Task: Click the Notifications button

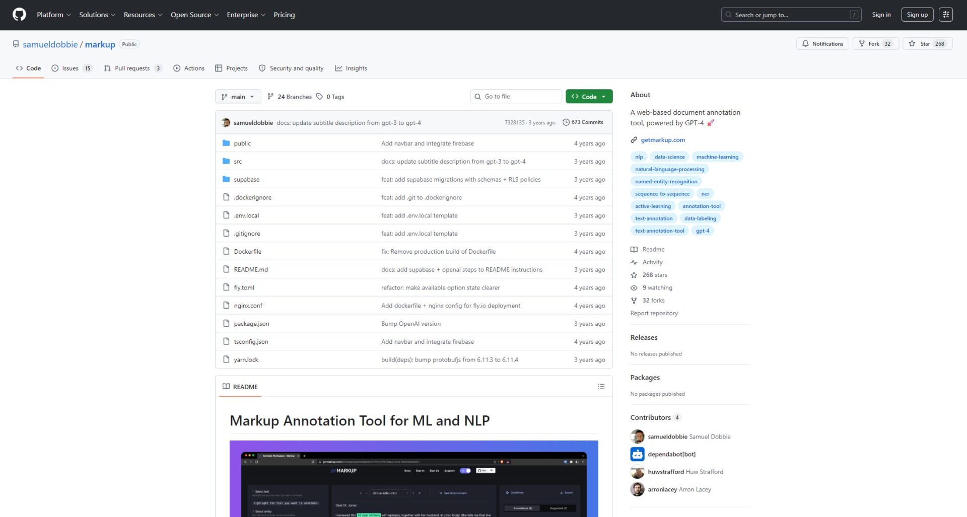Action: tap(822, 44)
